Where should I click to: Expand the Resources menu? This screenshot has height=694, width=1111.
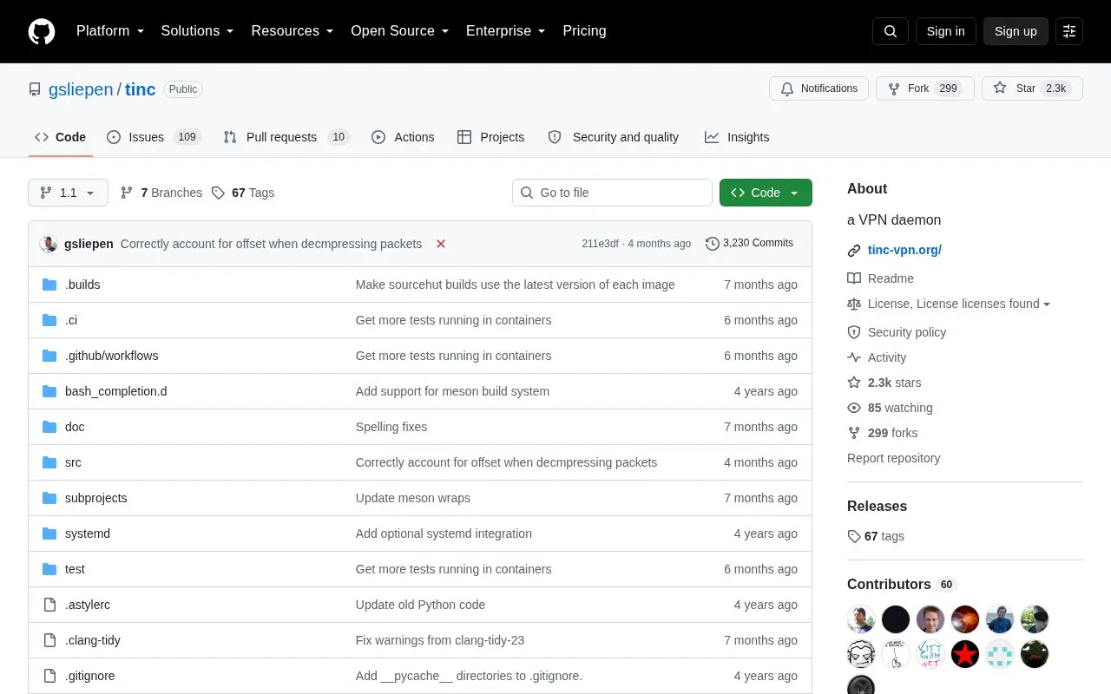point(293,31)
